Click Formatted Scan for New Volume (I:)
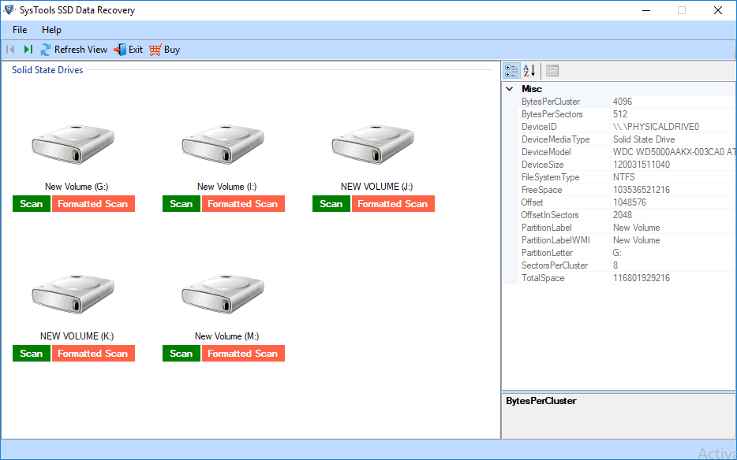Screen dimensions: 737x460 [x=243, y=204]
